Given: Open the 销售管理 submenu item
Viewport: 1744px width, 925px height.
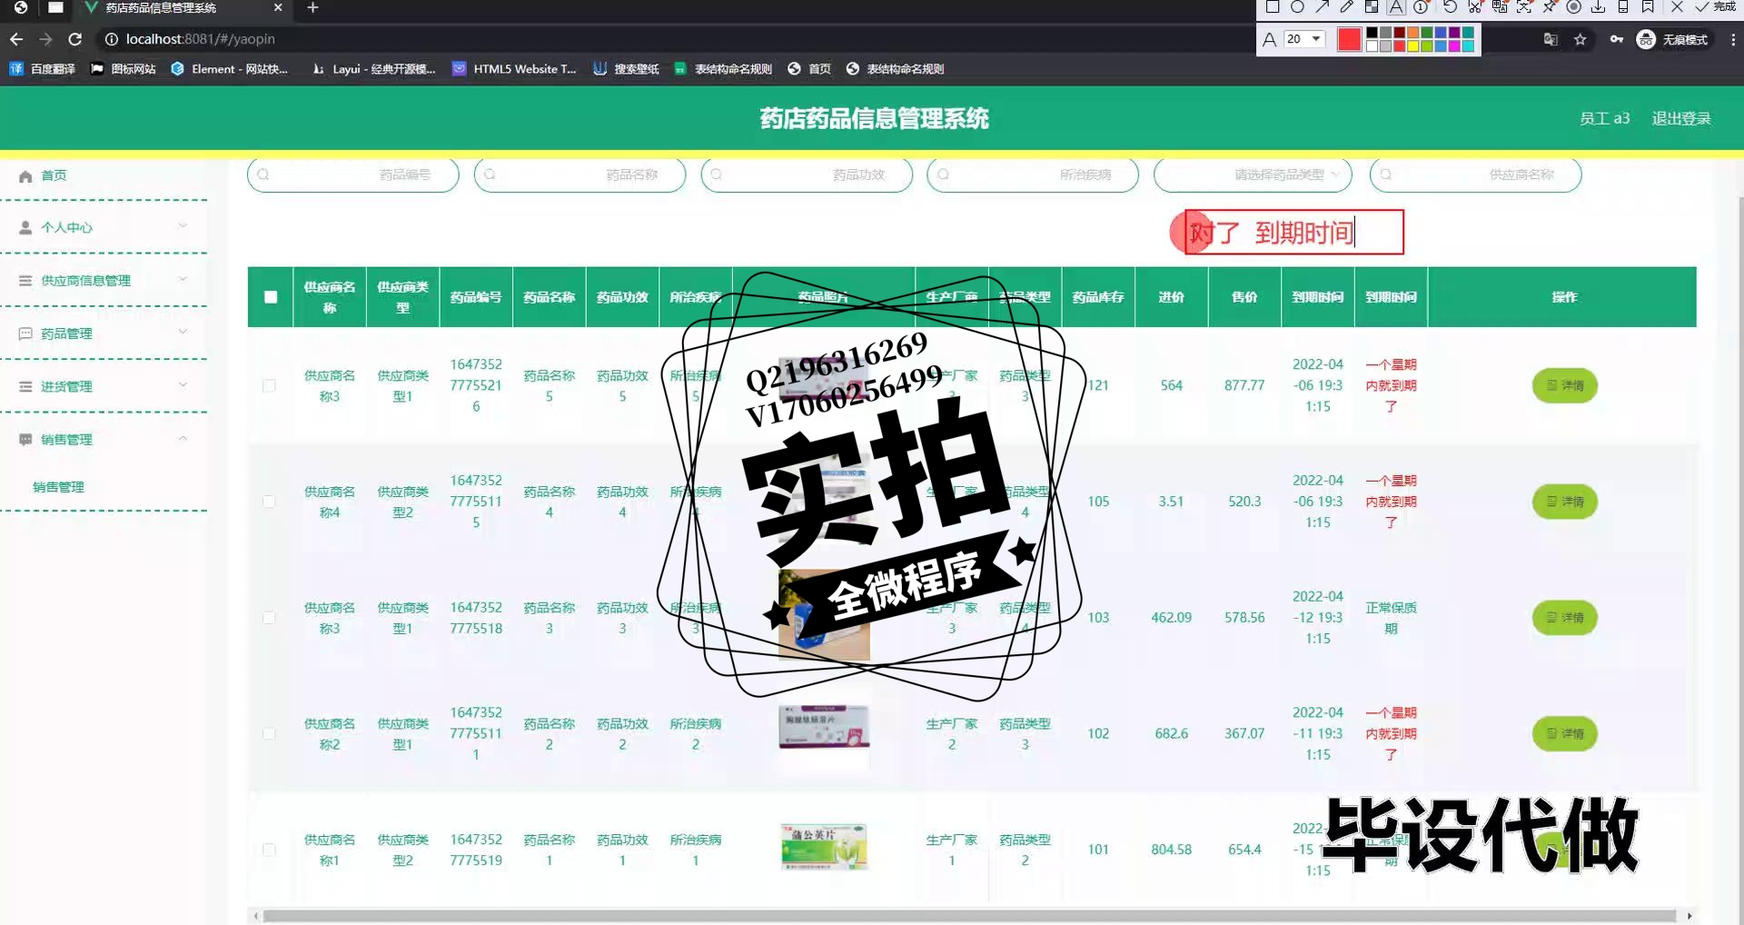Looking at the screenshot, I should tap(58, 487).
